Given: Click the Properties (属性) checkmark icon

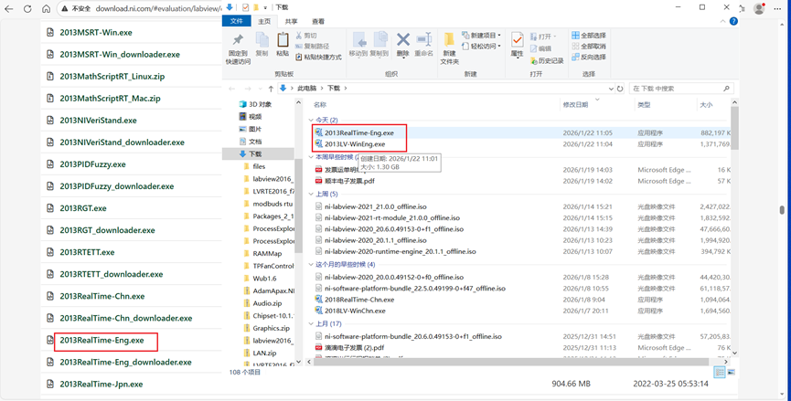Looking at the screenshot, I should [517, 40].
